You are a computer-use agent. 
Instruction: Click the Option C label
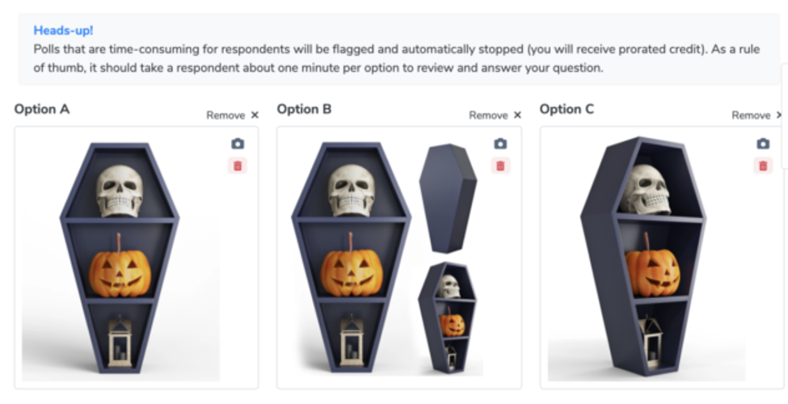click(567, 109)
